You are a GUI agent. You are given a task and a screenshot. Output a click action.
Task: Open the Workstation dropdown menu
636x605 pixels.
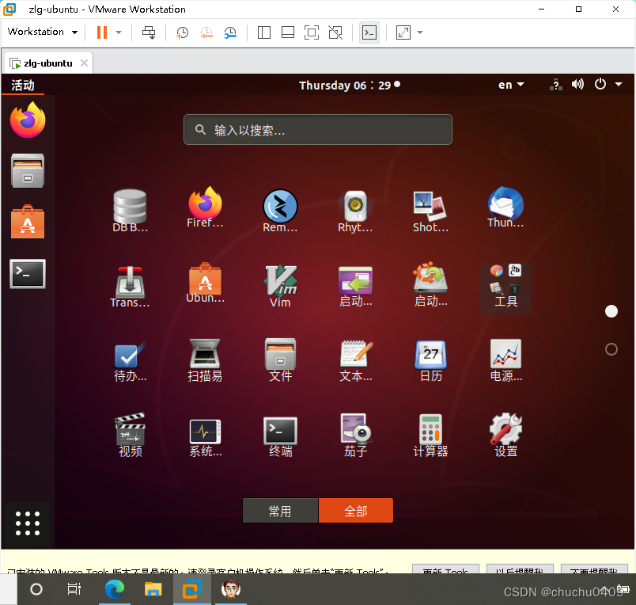pos(43,32)
